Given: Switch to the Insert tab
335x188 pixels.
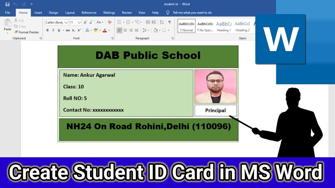Looking at the screenshot, I should (x=38, y=13).
